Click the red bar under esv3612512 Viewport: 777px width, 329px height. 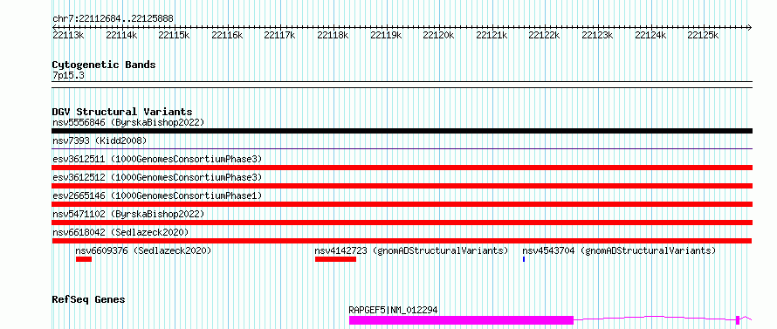coord(402,186)
